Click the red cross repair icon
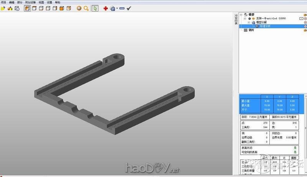 106,8
